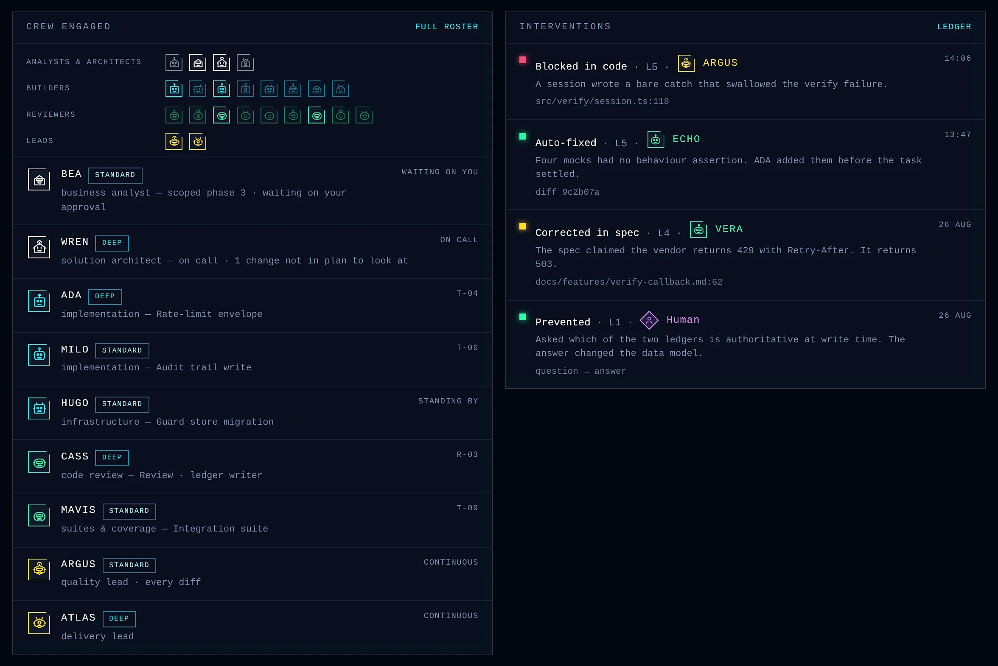Click STANDING BY status on HUGO row
The height and width of the screenshot is (666, 998).
tap(448, 401)
